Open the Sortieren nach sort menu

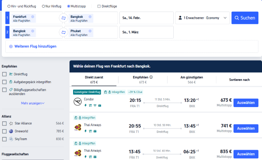[x=239, y=80]
